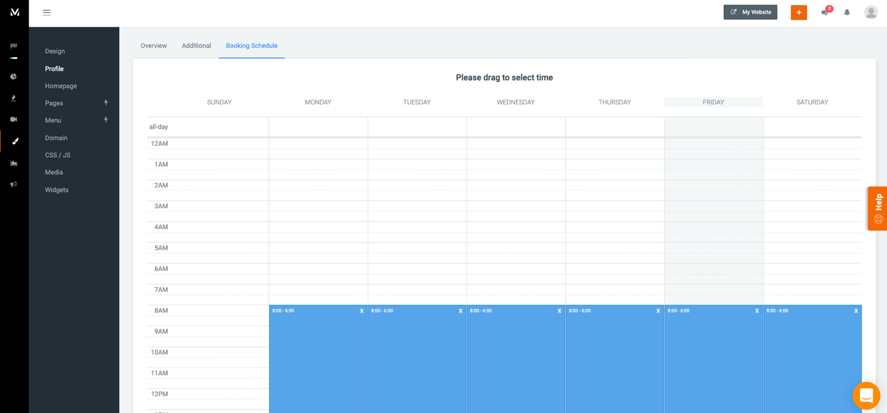Select the paintbrush design tool in the sidebar
Screen dimensions: 887x413
click(14, 141)
